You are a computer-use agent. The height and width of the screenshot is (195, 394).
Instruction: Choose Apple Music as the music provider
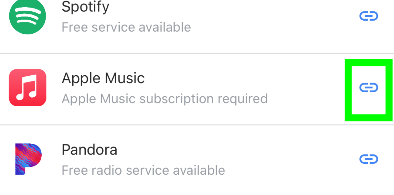[x=197, y=89]
